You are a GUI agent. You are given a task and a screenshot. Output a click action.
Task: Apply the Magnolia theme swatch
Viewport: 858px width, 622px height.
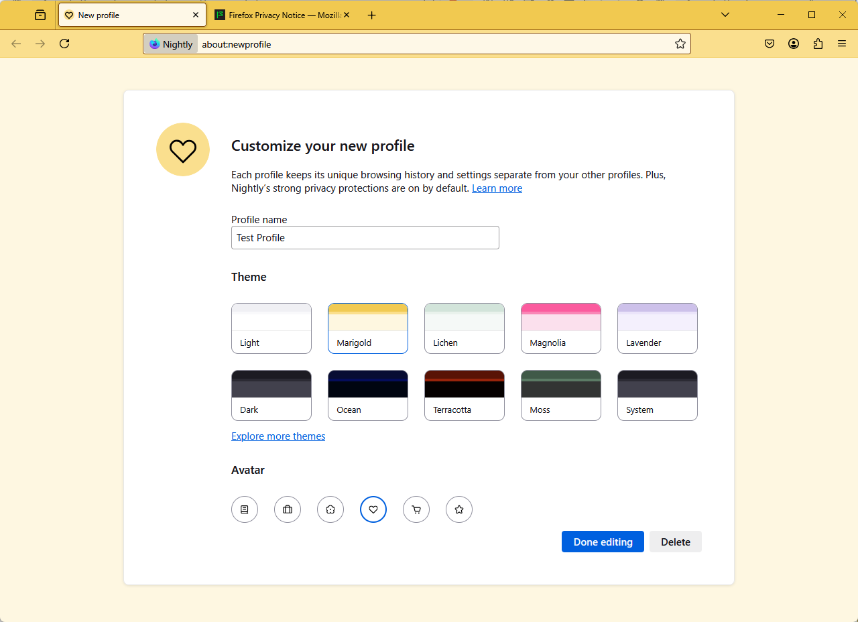(561, 328)
